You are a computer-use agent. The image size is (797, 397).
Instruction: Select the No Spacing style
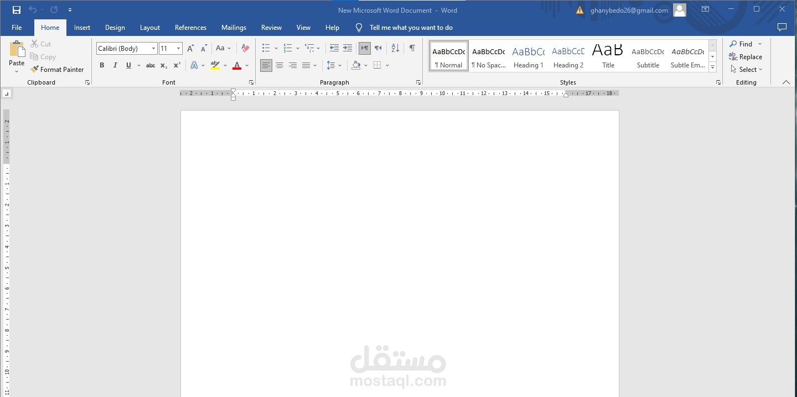[x=488, y=56]
